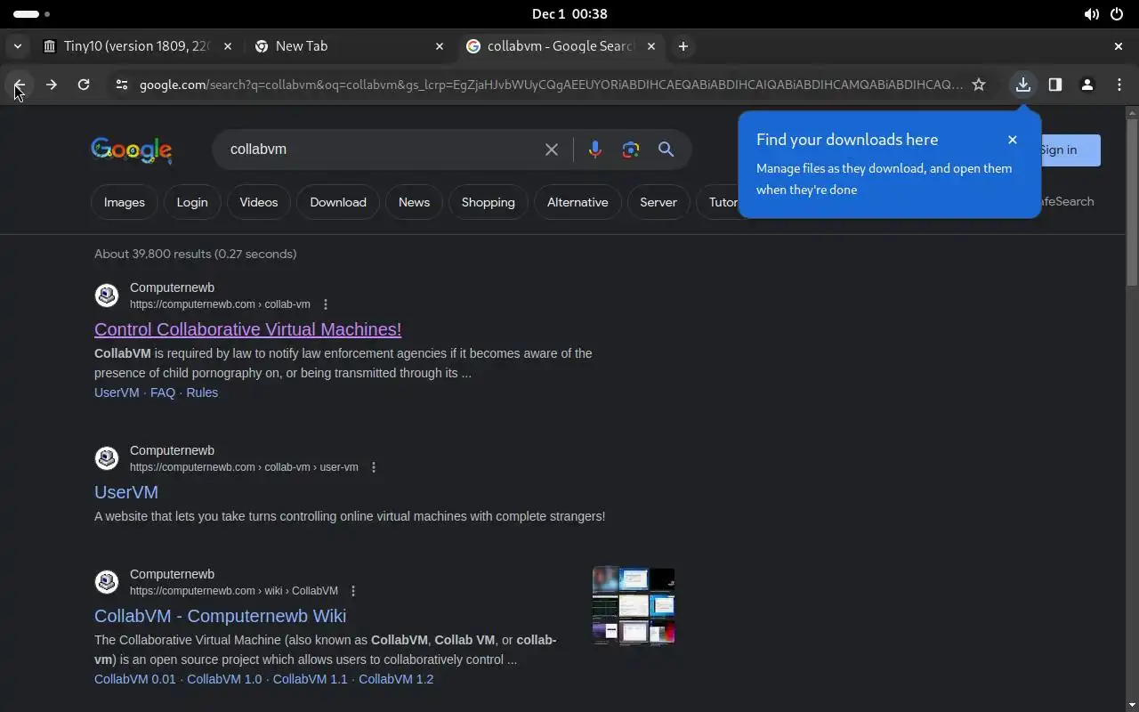Apply the Login filter chip
Screen dimensions: 1139x712
tap(192, 202)
